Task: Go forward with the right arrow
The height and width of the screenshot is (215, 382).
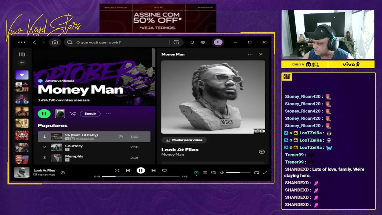Action: [43, 42]
